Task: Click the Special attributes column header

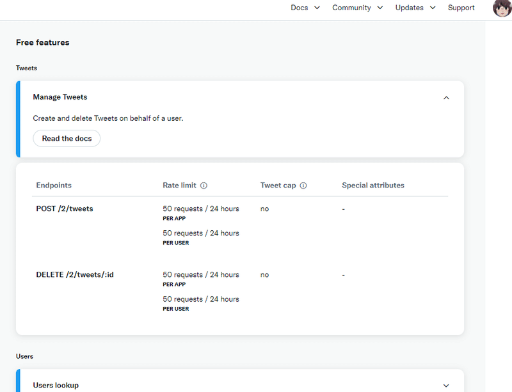Action: coord(373,185)
